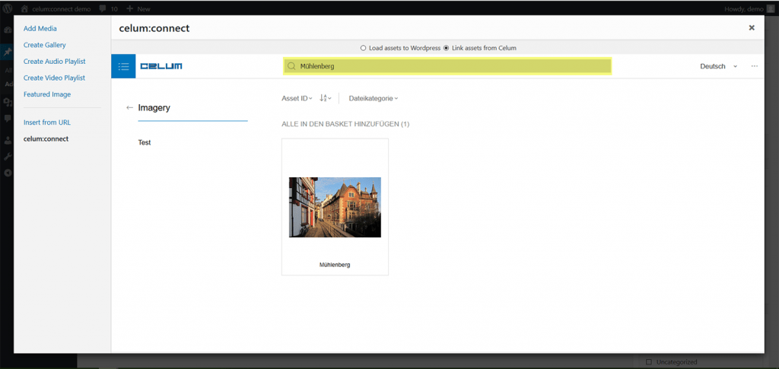Image resolution: width=779 pixels, height=369 pixels.
Task: Select the Mühlenberg image thumbnail
Action: click(x=335, y=207)
